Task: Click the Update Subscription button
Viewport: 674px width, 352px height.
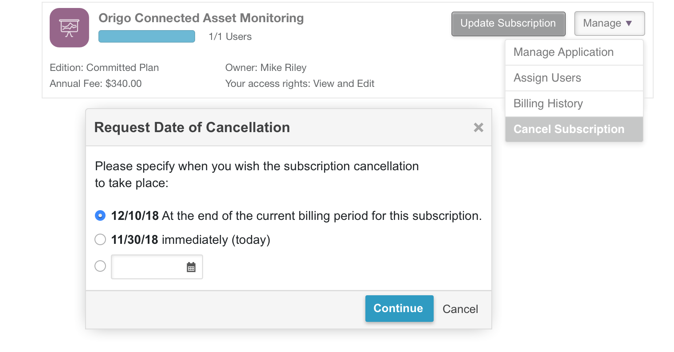Action: tap(508, 23)
